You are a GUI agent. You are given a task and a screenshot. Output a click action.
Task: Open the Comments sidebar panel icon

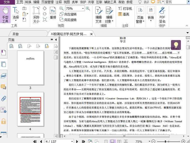[4, 87]
